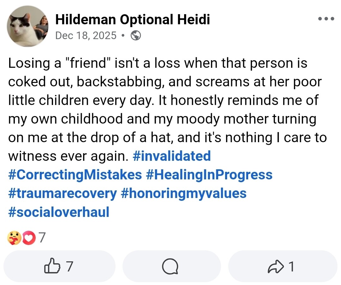Open the #traumarecovery hashtag
The height and width of the screenshot is (285, 341).
tap(62, 193)
